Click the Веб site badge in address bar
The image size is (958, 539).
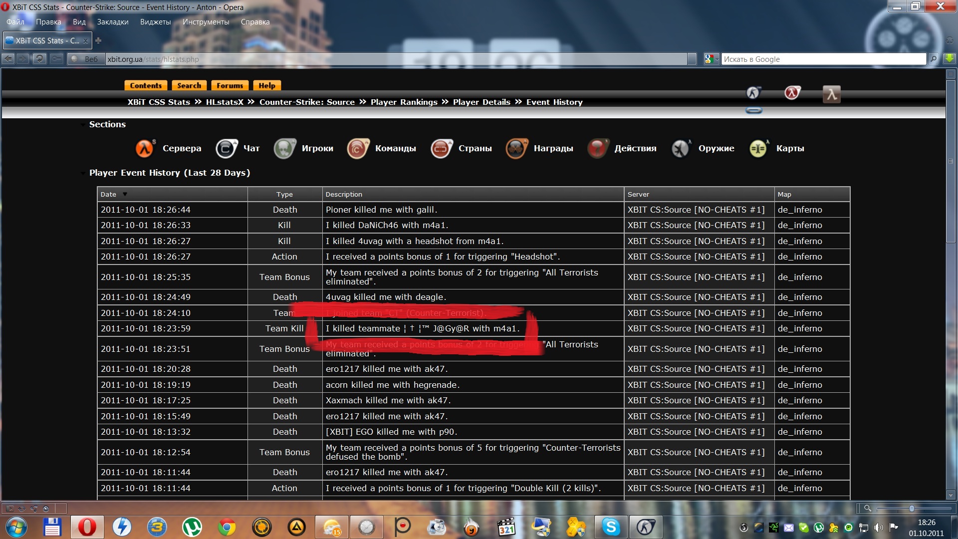tap(86, 59)
